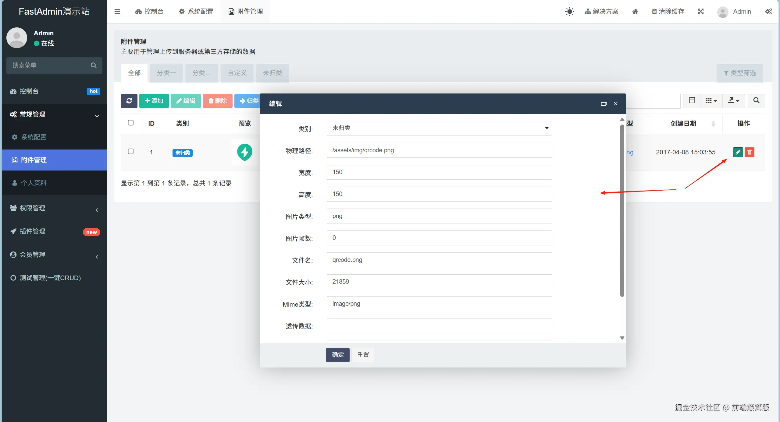Toggle the sidebar hamburger menu icon
Image resolution: width=780 pixels, height=422 pixels.
click(x=117, y=12)
